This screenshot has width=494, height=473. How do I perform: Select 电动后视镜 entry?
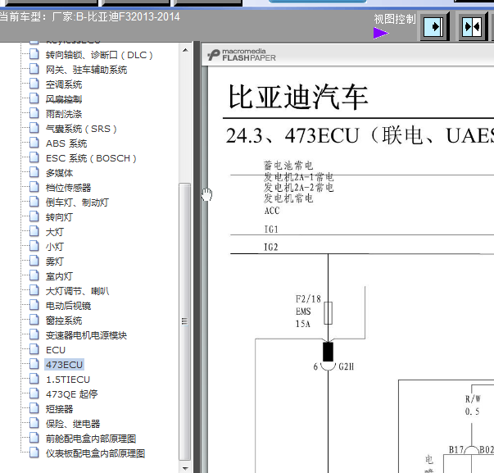click(68, 306)
